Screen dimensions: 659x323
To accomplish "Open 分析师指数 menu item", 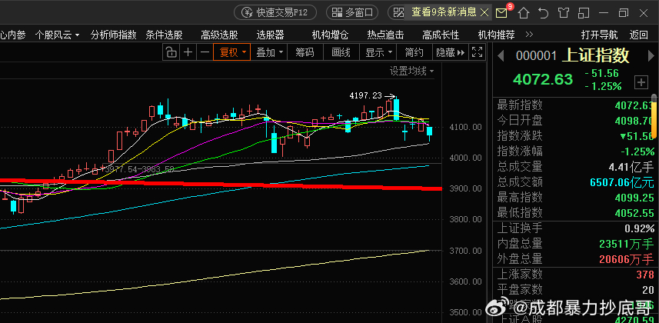I will click(114, 35).
